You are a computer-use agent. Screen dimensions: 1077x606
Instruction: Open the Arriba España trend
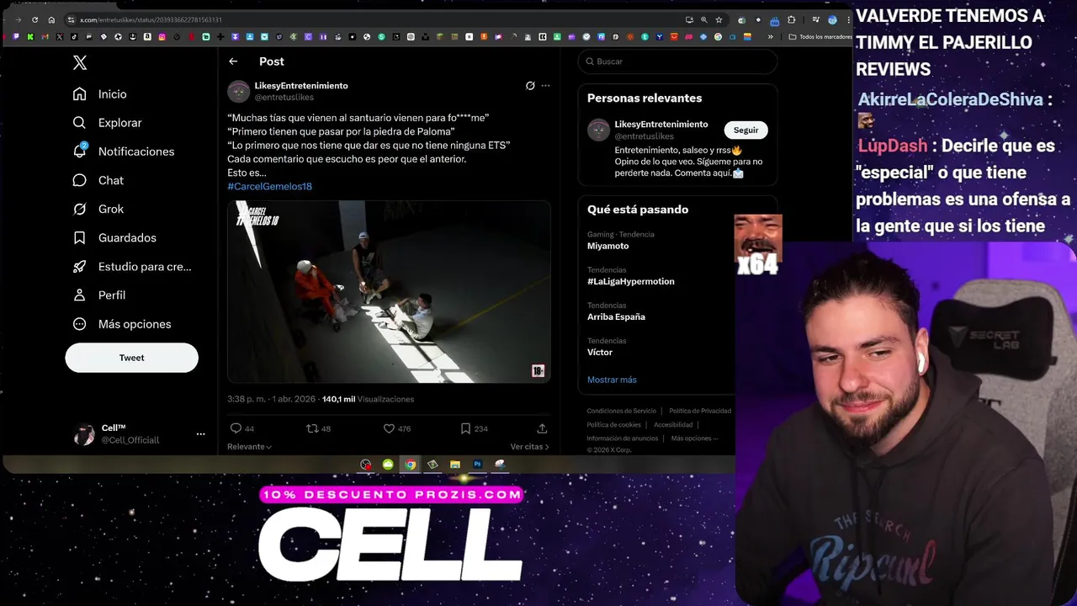[x=616, y=316]
